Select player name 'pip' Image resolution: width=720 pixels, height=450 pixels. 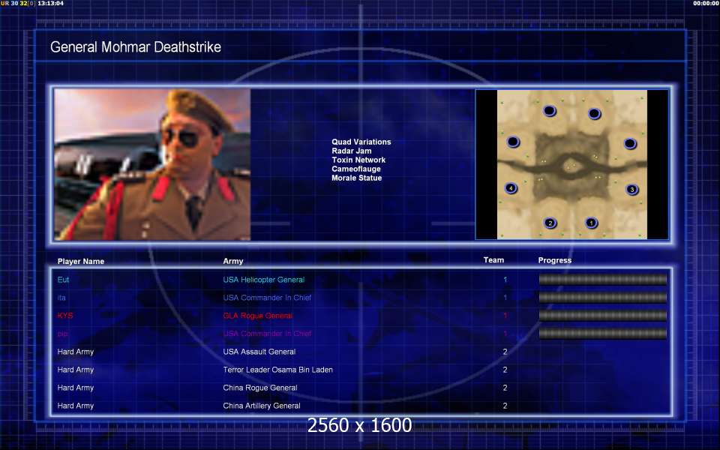coord(63,334)
